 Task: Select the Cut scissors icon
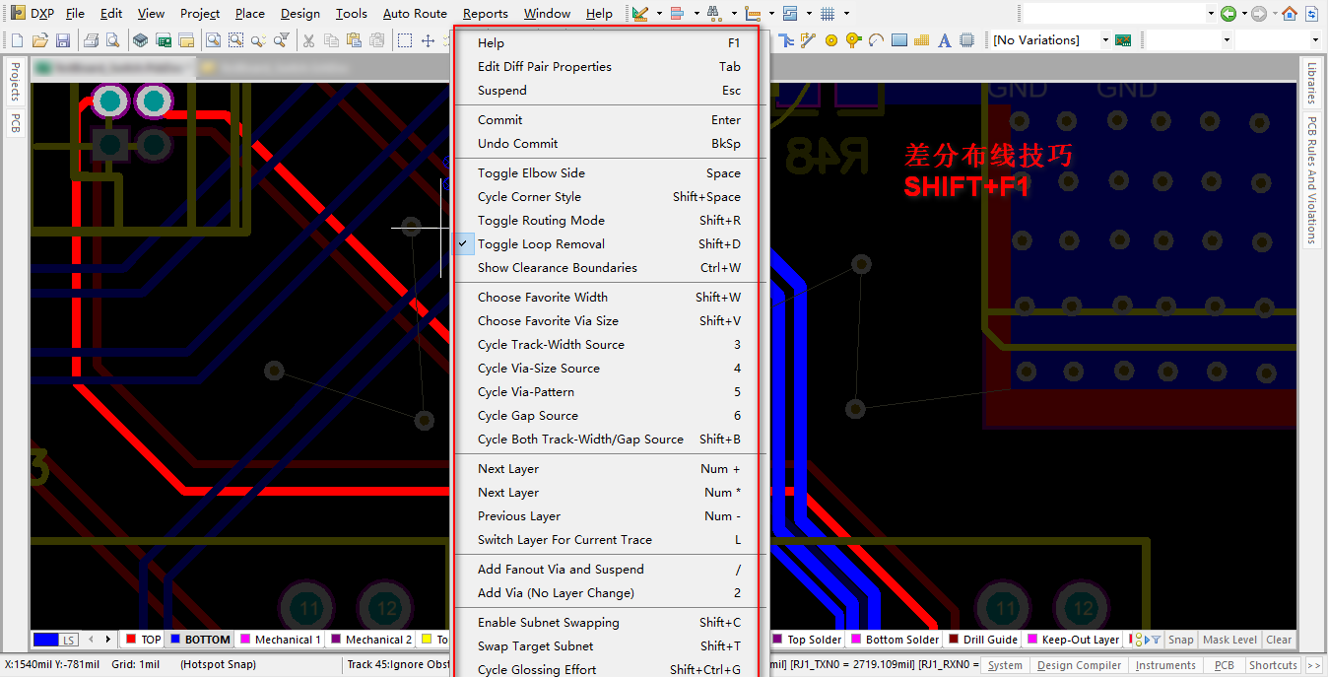(307, 40)
